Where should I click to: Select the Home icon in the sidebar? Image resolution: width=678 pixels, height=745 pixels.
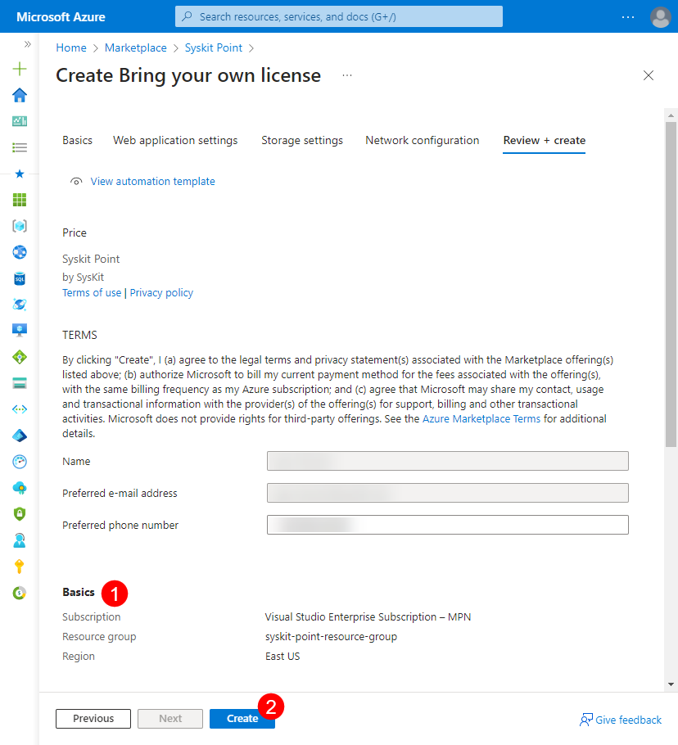19,95
